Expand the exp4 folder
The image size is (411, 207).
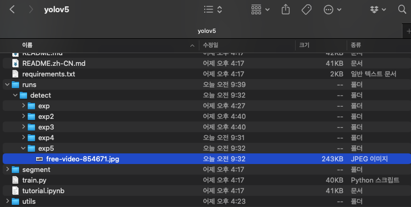[23, 137]
